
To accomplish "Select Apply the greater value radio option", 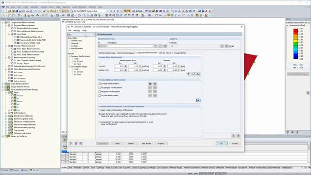I will tap(100, 114).
